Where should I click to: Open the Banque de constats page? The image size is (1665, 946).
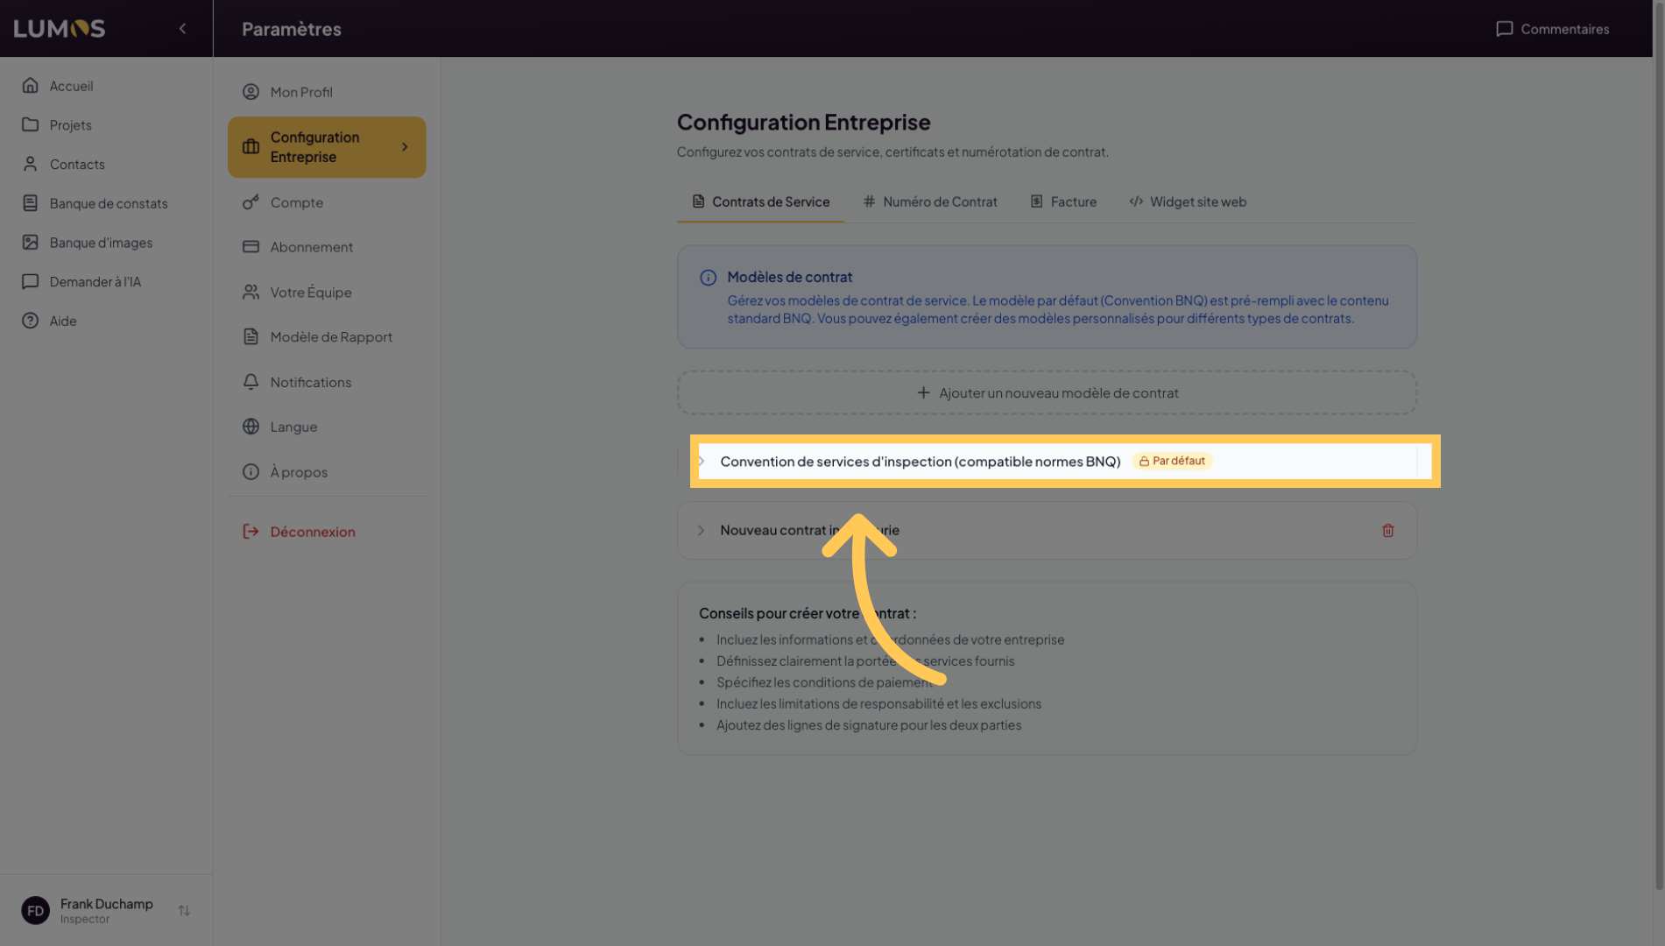(108, 203)
